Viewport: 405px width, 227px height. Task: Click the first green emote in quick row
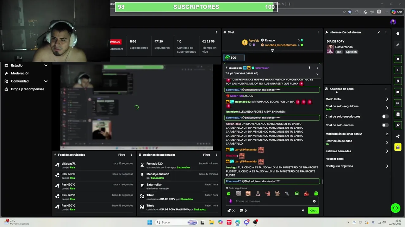coord(228,193)
